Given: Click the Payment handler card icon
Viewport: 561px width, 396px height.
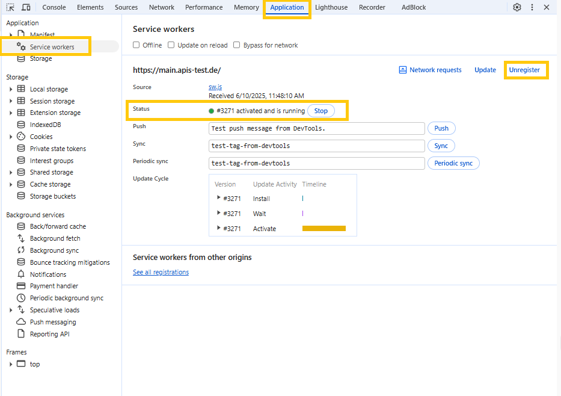Looking at the screenshot, I should tap(21, 286).
